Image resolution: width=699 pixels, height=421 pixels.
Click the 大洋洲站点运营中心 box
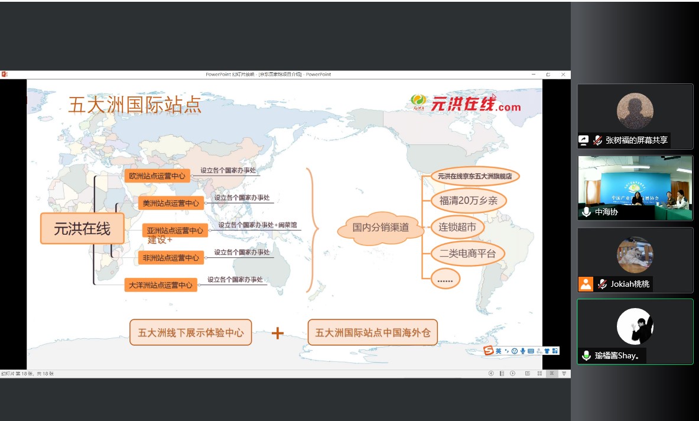pos(161,284)
